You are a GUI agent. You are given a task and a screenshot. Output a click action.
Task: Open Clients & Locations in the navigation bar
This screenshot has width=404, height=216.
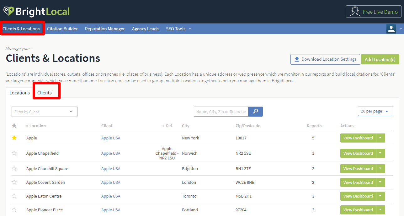(x=21, y=29)
